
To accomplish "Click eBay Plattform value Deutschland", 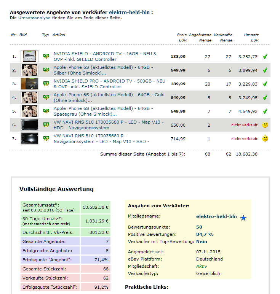I will click(x=210, y=259).
